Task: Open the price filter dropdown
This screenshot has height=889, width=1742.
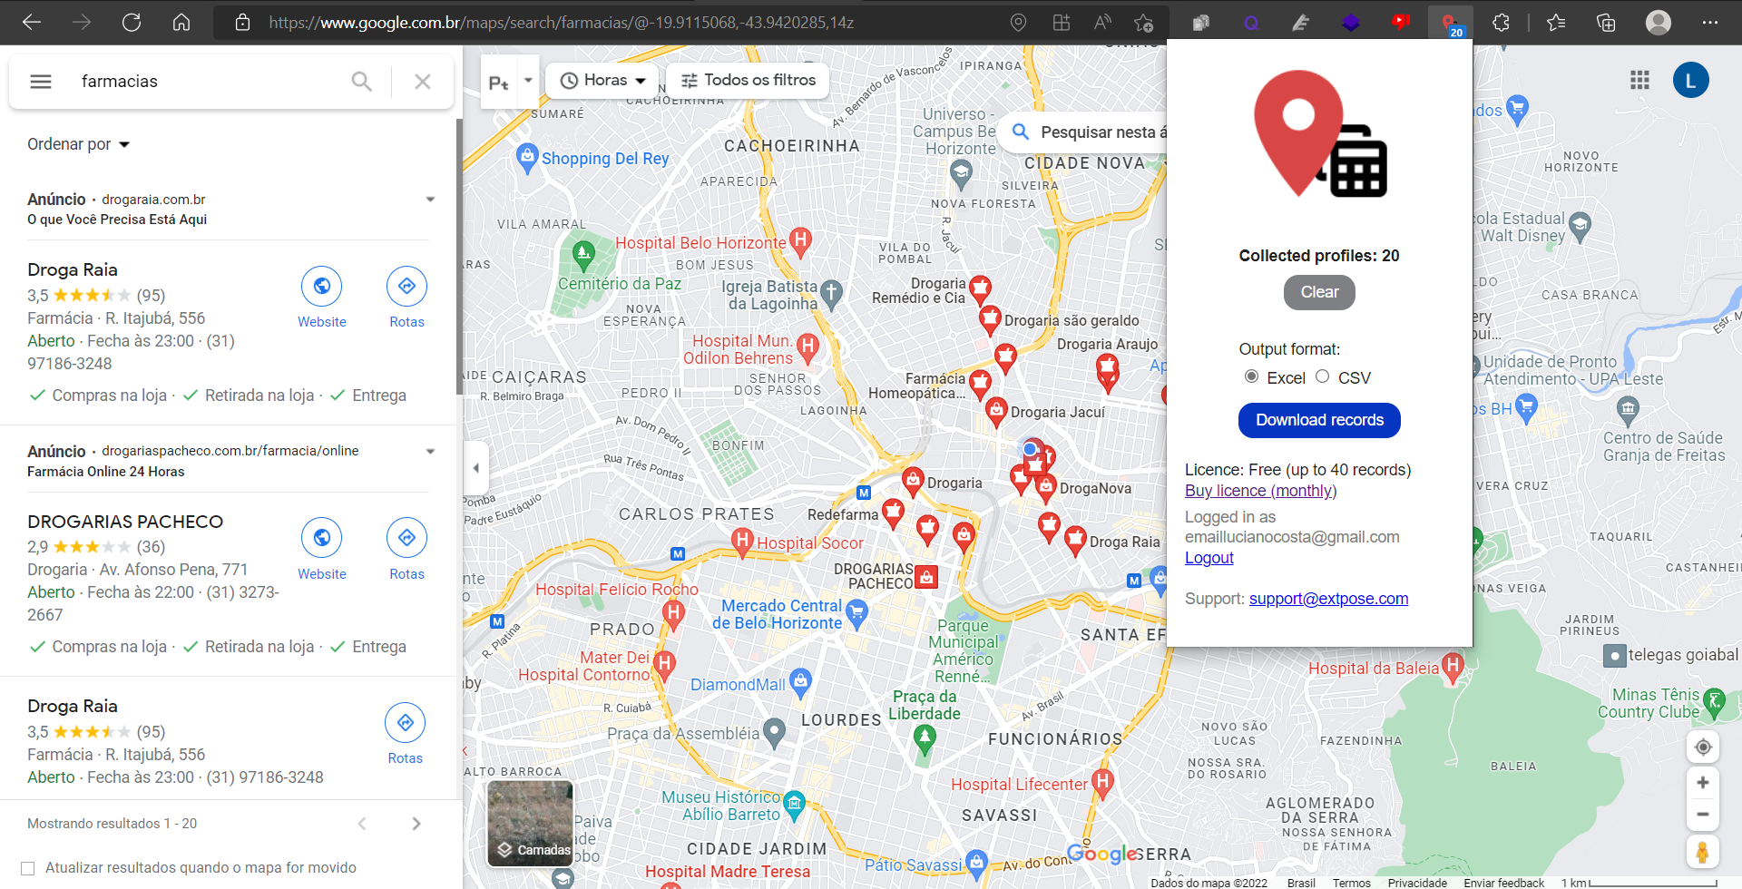Action: tap(510, 82)
